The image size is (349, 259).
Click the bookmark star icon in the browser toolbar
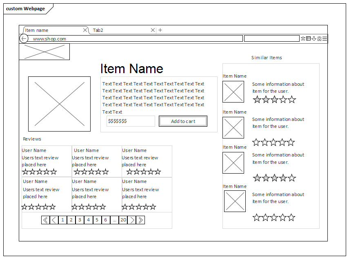click(x=303, y=38)
